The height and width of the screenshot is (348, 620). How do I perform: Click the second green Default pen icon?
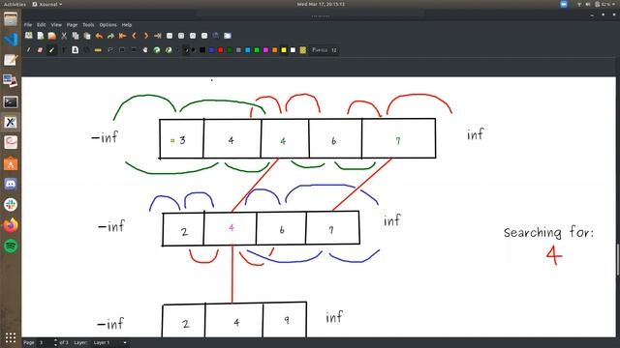point(169,50)
